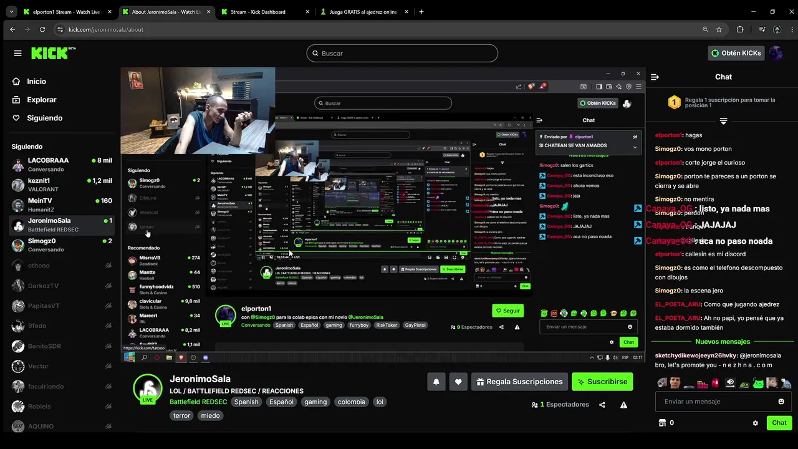Collapse the chat panel with arrow icon
This screenshot has width=798, height=449.
655,77
